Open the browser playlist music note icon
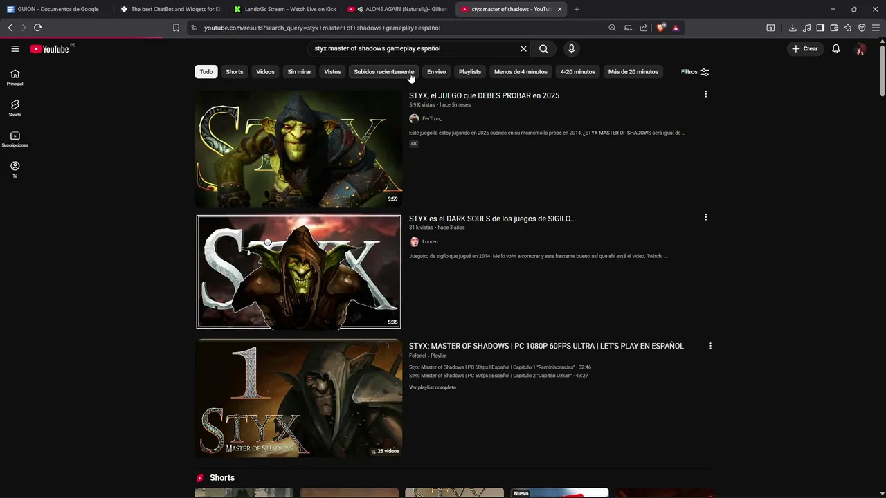This screenshot has width=886, height=498. [806, 28]
